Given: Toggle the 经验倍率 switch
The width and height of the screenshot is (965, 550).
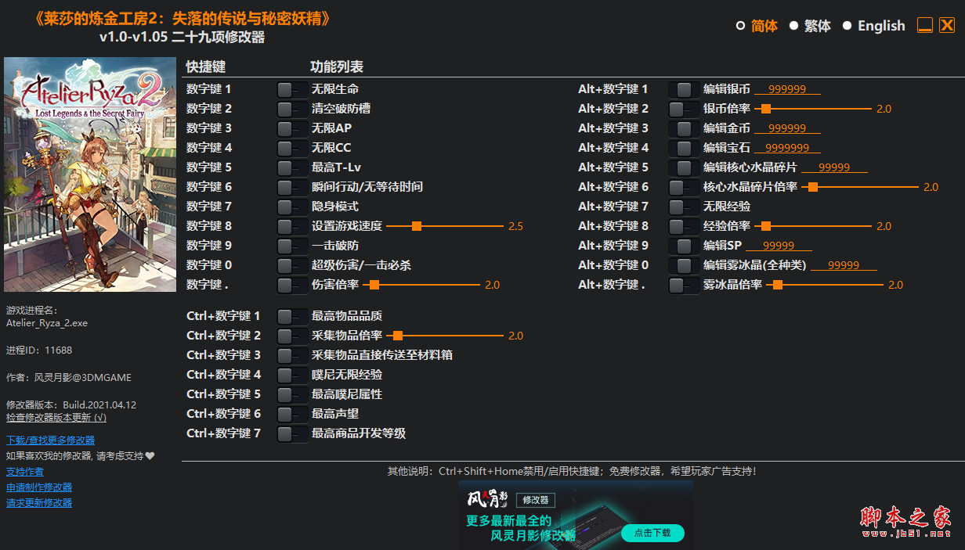Looking at the screenshot, I should tap(684, 226).
